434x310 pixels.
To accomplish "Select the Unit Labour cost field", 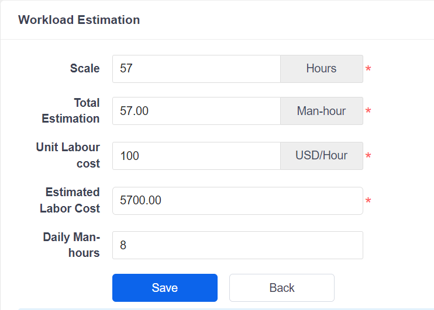I will coord(197,156).
